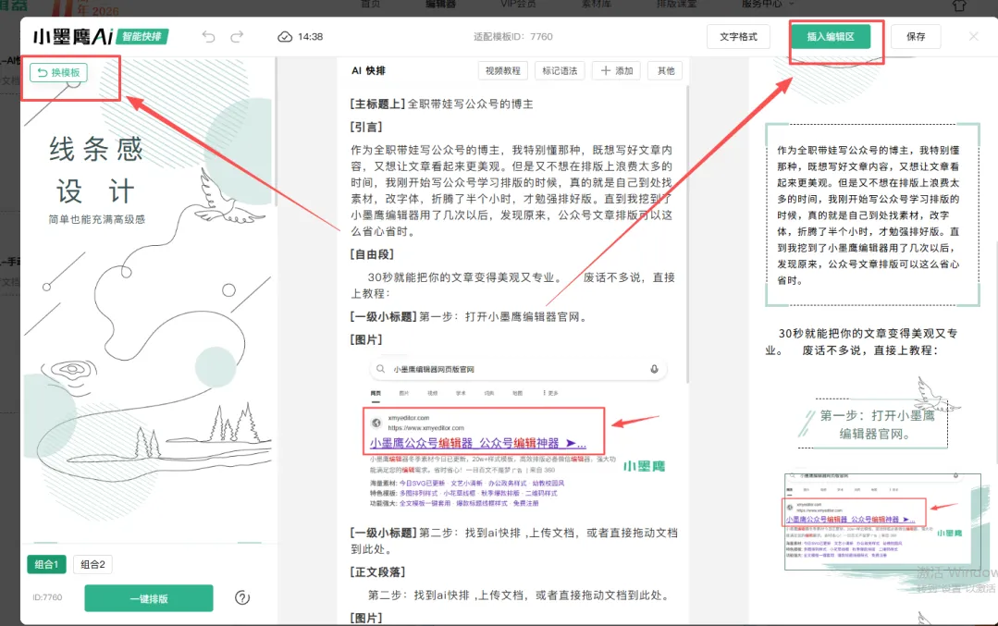Click the 小墨鹰Ai logo
This screenshot has width=998, height=626.
coord(73,36)
